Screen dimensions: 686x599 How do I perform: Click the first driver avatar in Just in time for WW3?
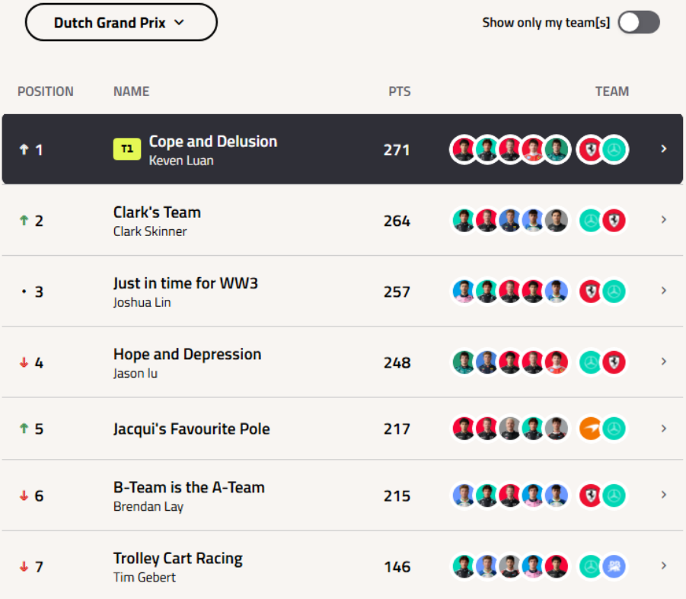(x=464, y=292)
